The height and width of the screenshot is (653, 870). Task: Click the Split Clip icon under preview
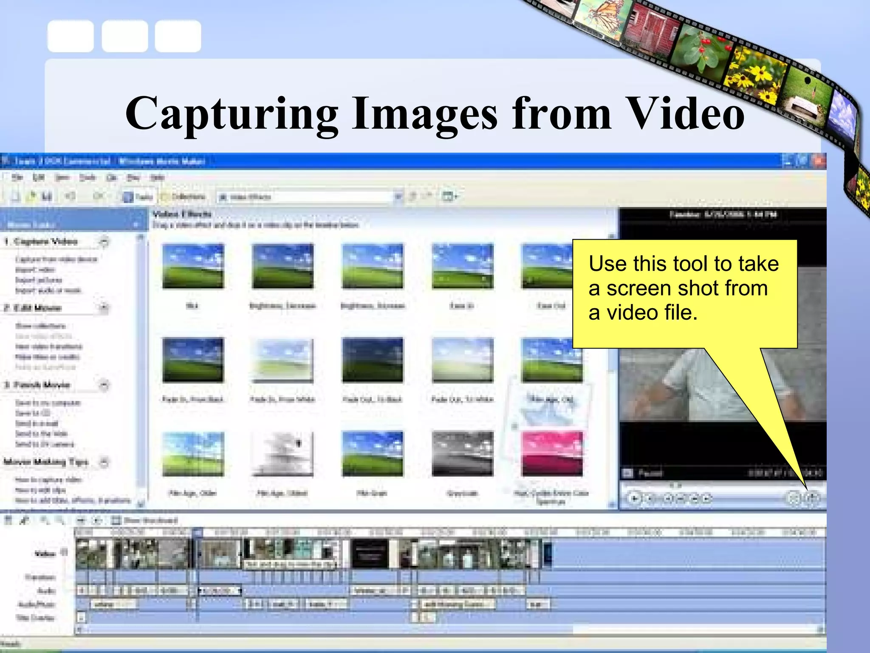(794, 497)
